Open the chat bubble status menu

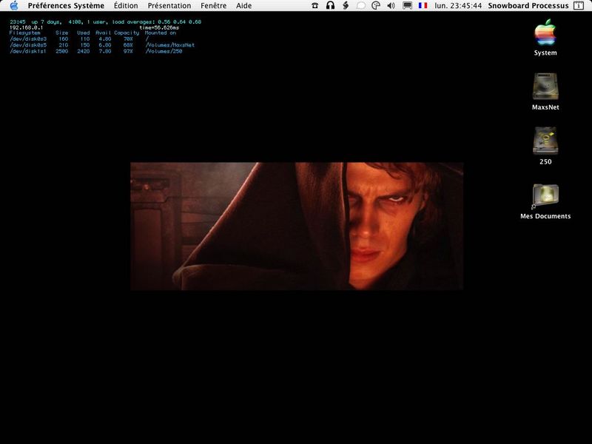(x=361, y=6)
